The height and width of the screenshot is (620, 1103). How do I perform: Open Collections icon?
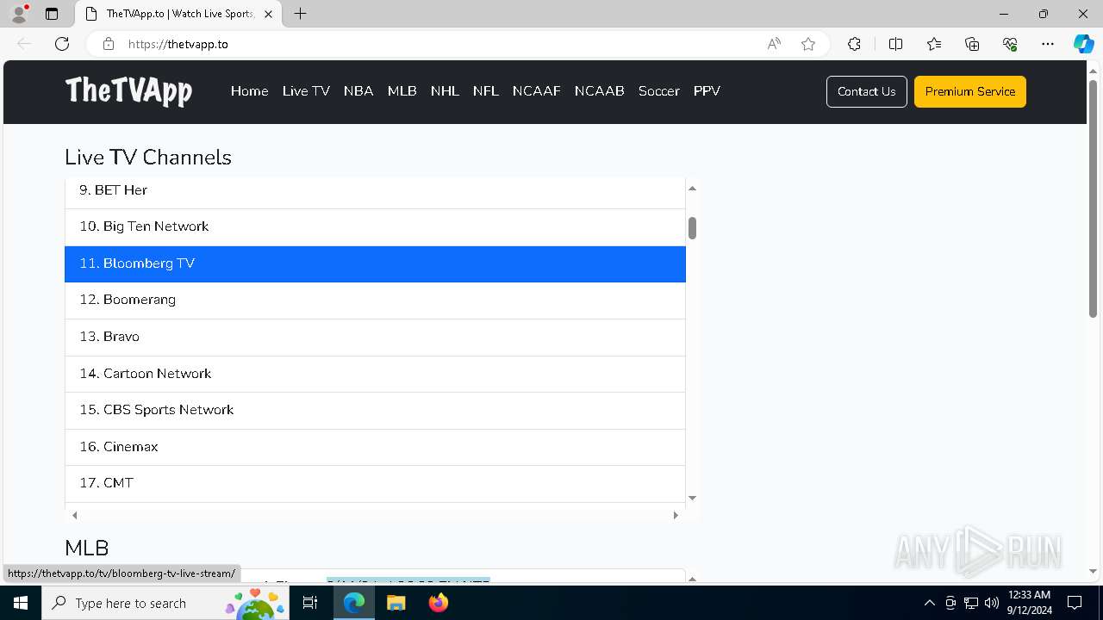click(x=972, y=44)
